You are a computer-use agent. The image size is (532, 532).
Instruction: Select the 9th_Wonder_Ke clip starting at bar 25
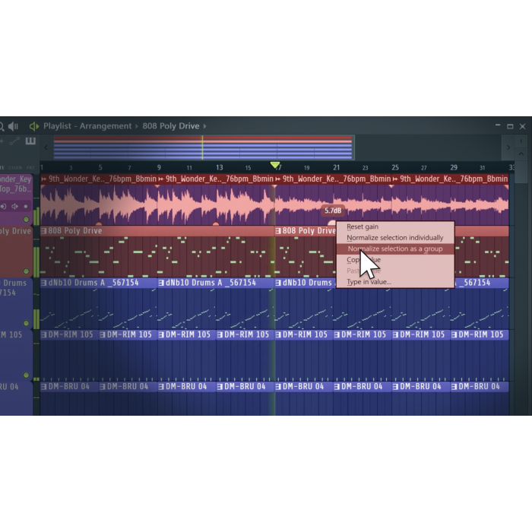click(x=450, y=179)
